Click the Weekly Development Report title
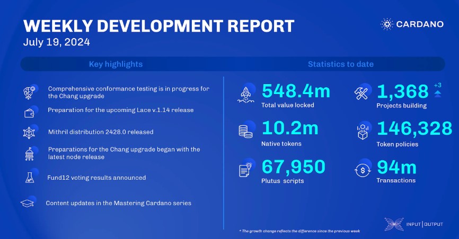The height and width of the screenshot is (239, 459). pyautogui.click(x=158, y=25)
